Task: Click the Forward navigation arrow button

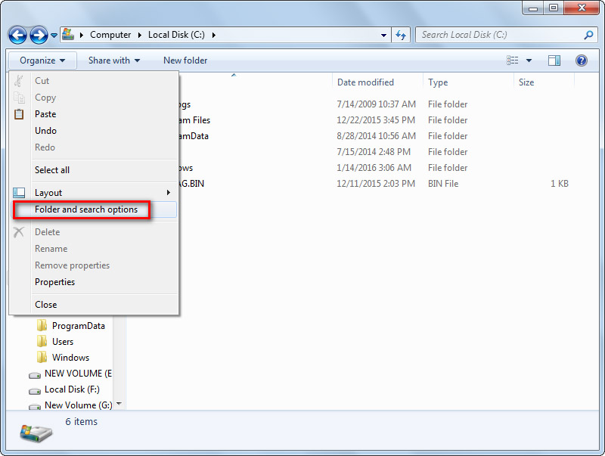Action: click(39, 35)
